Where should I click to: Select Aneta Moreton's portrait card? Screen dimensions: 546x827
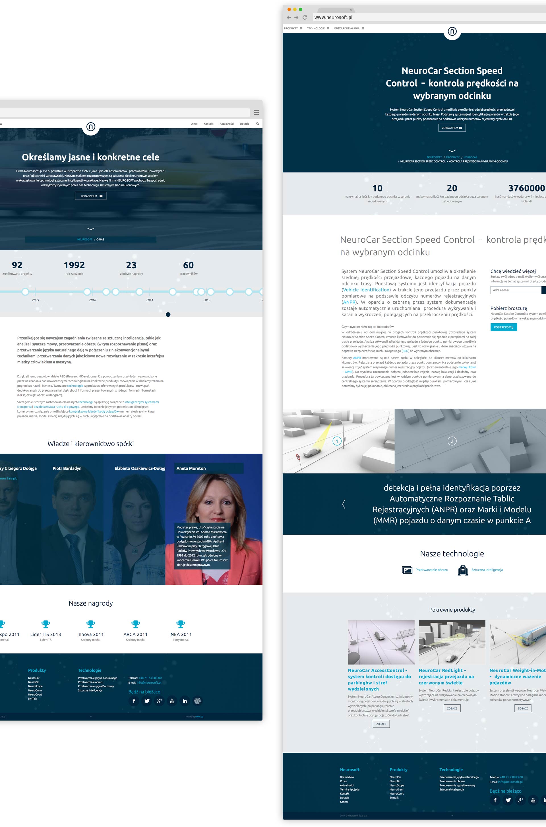[214, 519]
